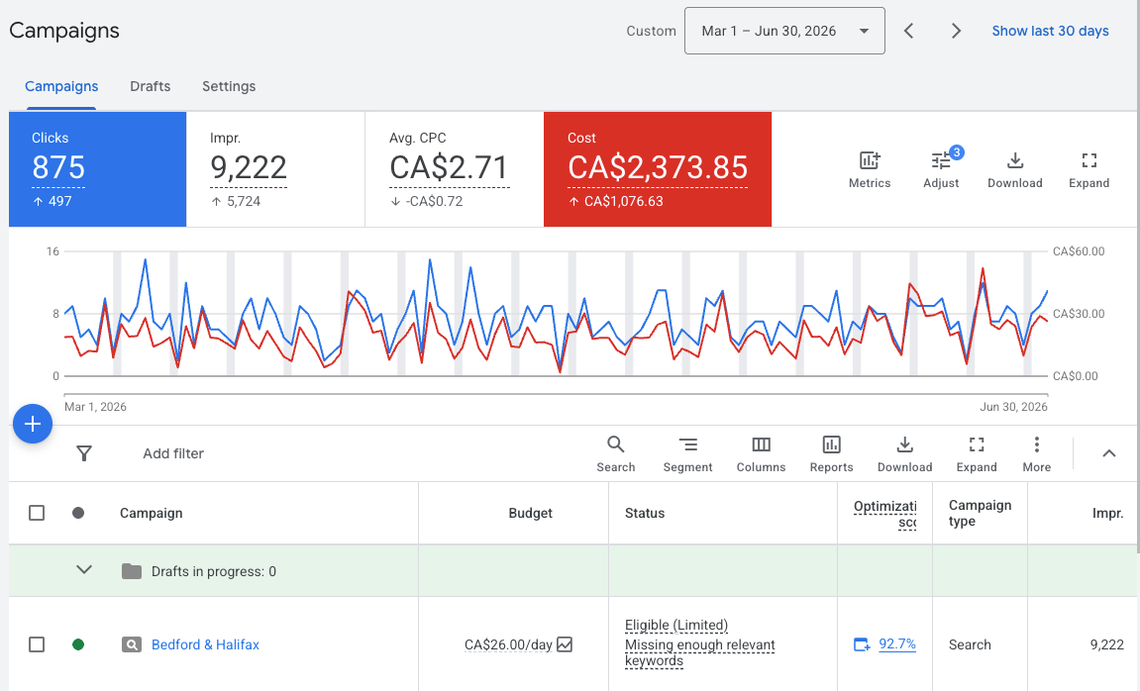
Task: Open the Avg. CPC metric tile
Action: [x=455, y=169]
